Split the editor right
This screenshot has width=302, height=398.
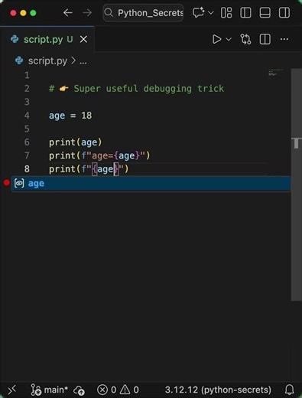[x=265, y=39]
